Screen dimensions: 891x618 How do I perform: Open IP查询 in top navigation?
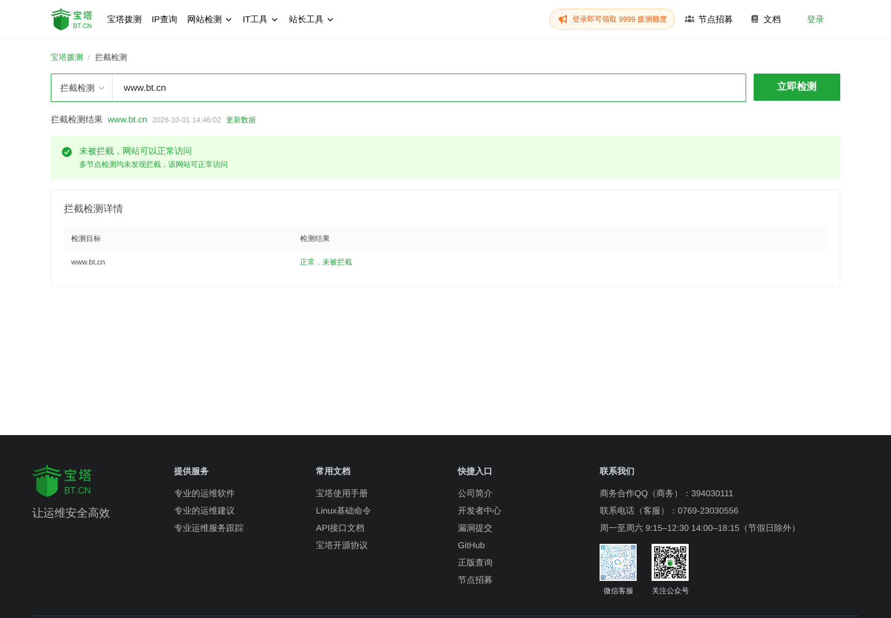click(165, 20)
